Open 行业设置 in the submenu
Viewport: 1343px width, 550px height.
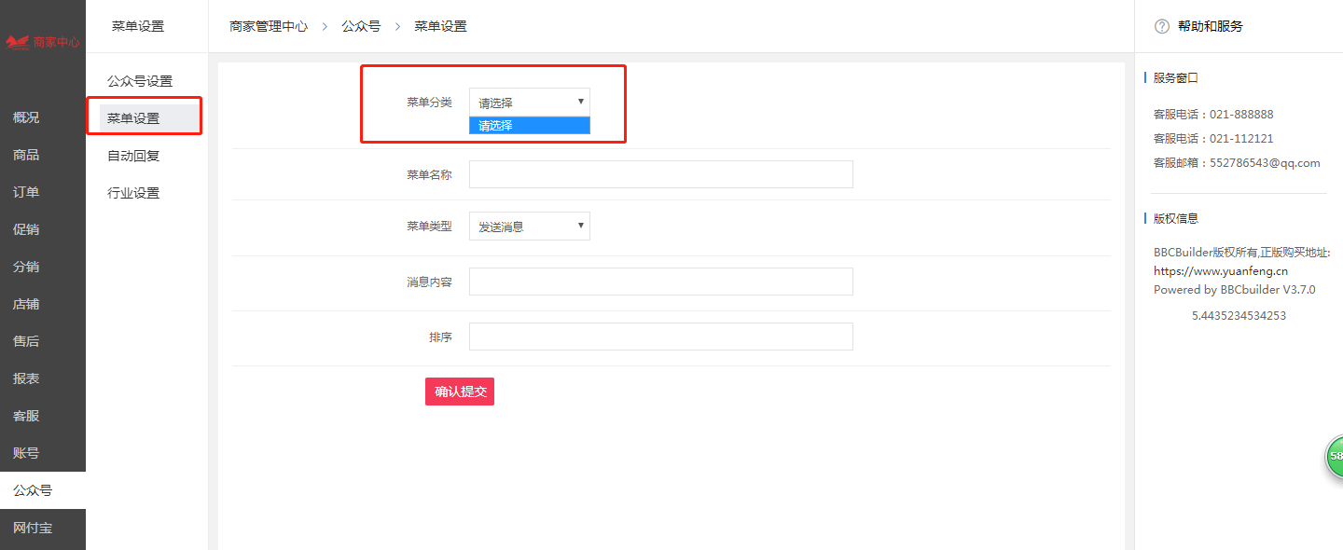(133, 193)
